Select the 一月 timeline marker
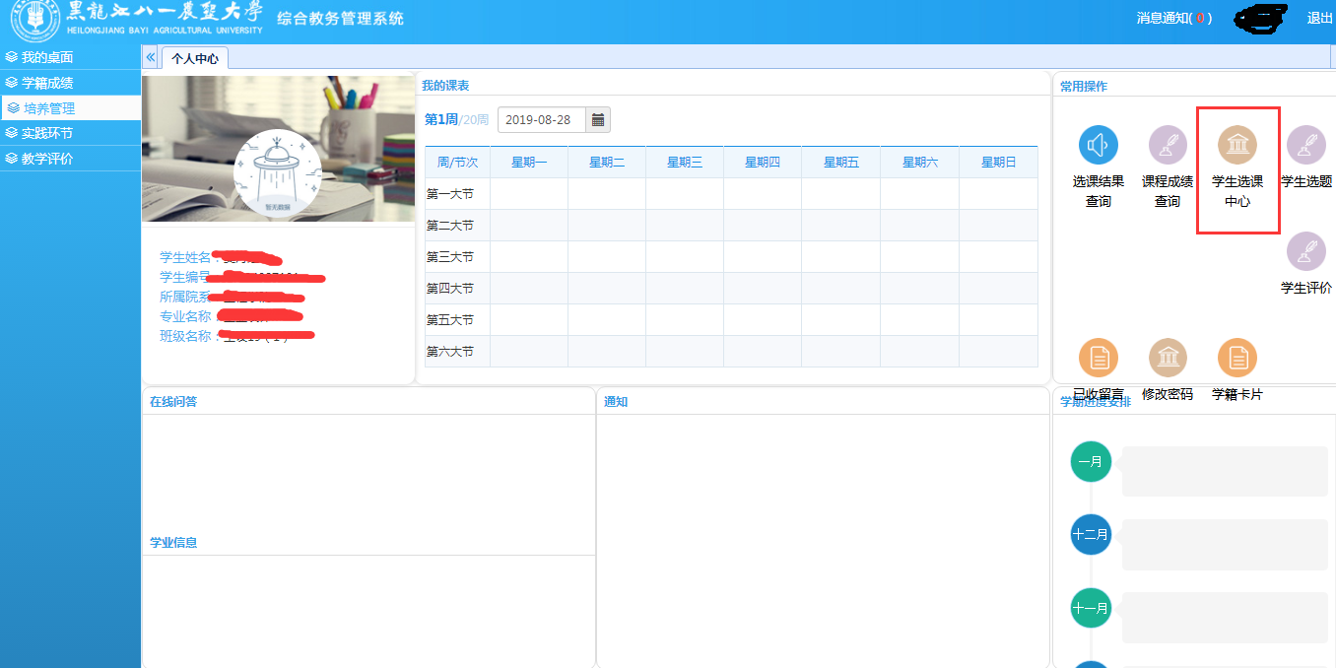1336x668 pixels. pyautogui.click(x=1090, y=462)
